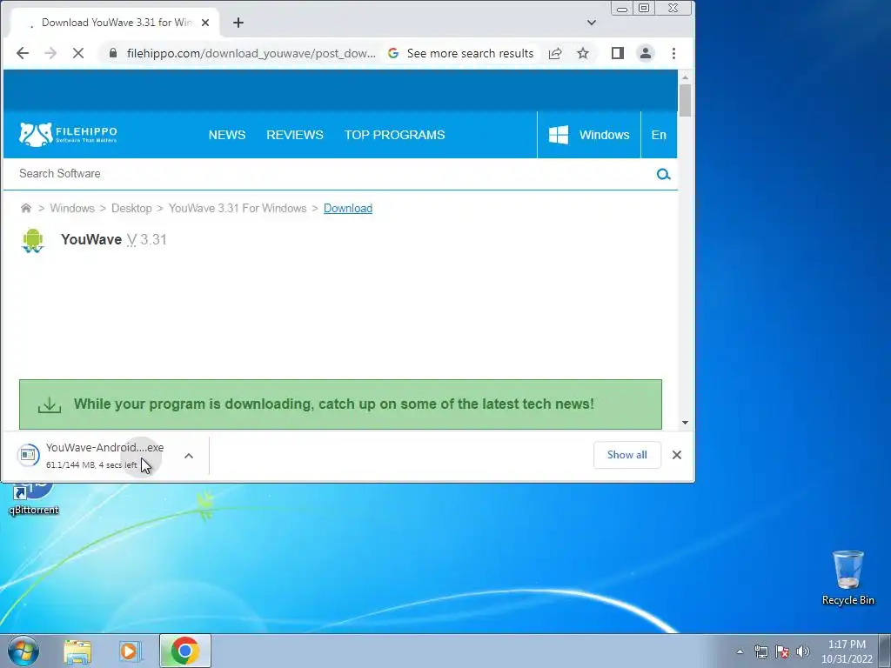
Task: Open the Chrome profile menu
Action: [646, 53]
